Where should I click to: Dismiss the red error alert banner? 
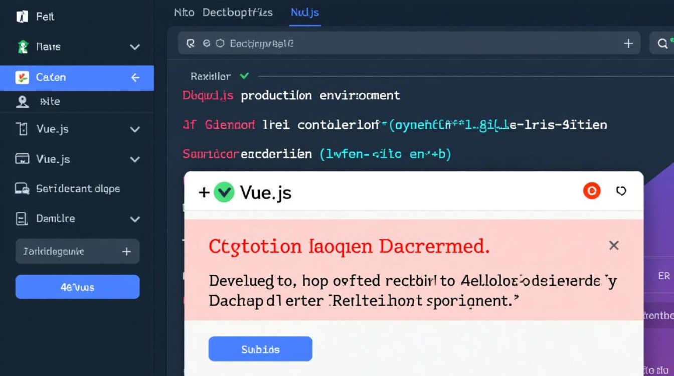pos(613,246)
